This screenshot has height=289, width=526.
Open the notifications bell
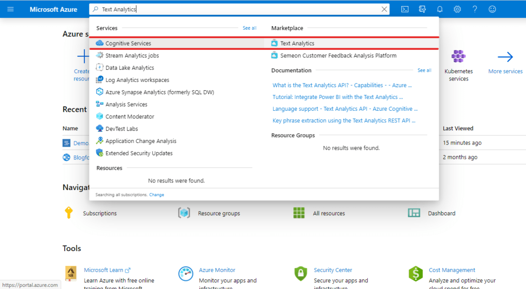pyautogui.click(x=440, y=9)
